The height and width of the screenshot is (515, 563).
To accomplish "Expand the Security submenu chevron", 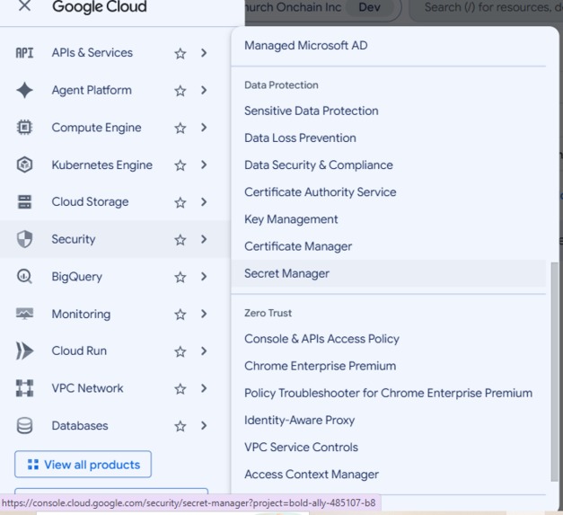I will pyautogui.click(x=204, y=239).
